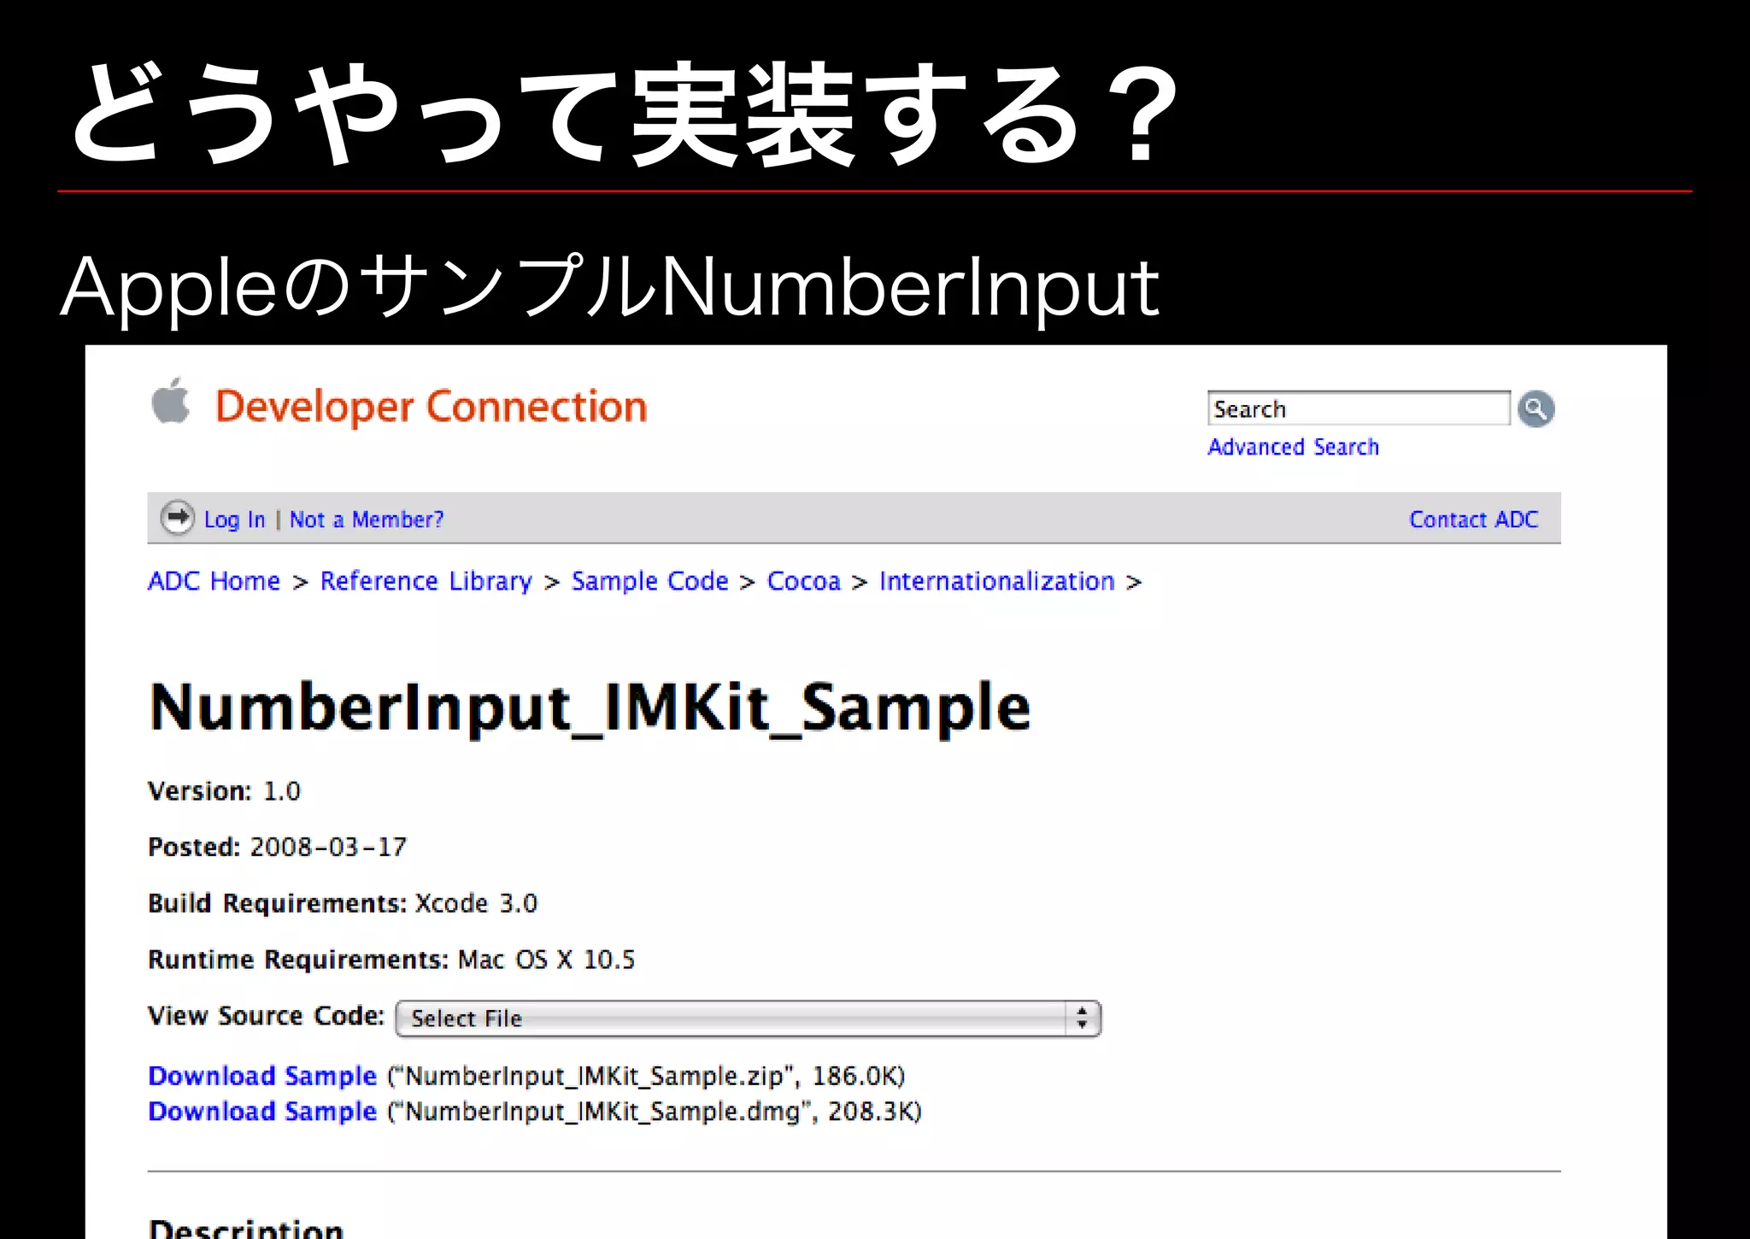Open the Log In link

click(234, 520)
